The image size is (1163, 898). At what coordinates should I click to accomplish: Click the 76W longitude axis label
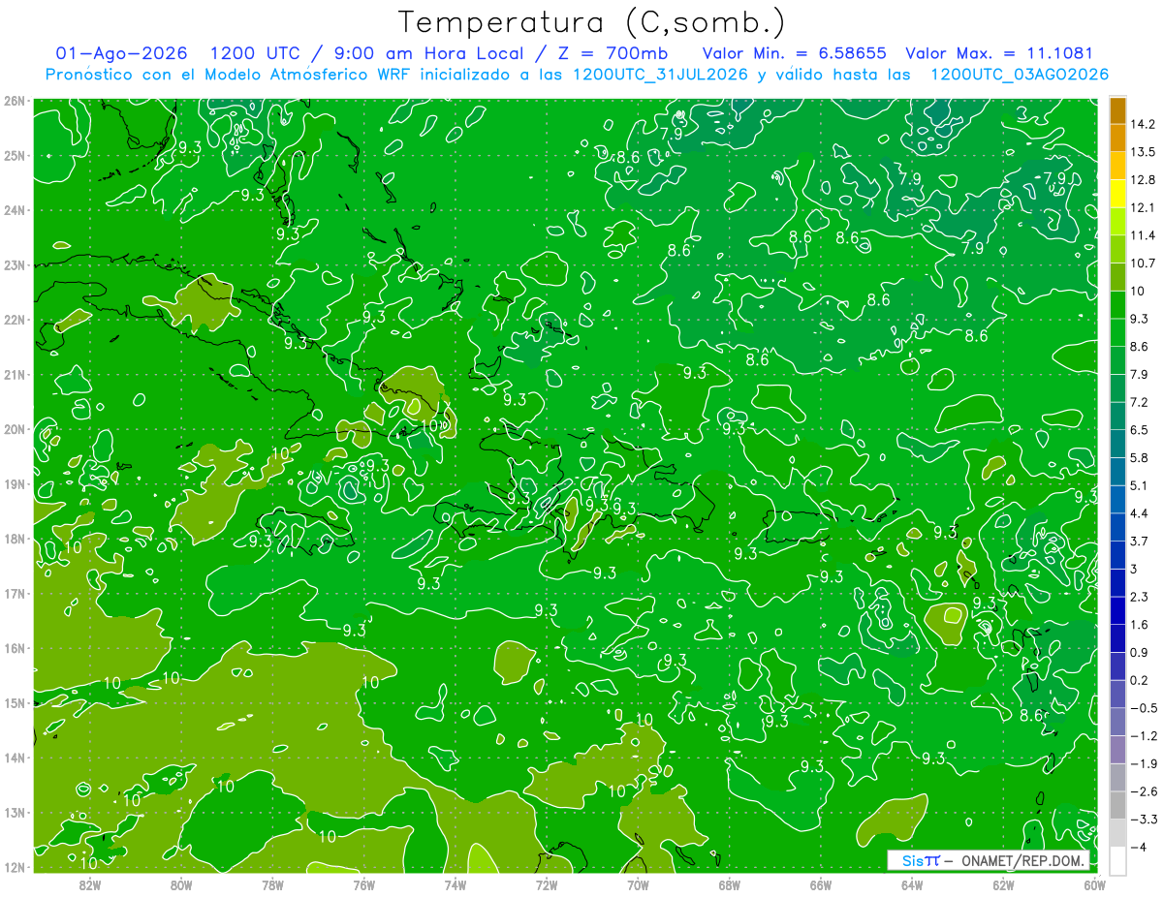364,884
